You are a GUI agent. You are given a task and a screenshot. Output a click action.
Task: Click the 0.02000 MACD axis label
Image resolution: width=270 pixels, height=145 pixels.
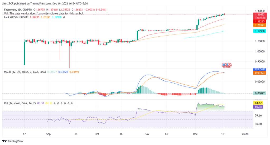coord(260,82)
